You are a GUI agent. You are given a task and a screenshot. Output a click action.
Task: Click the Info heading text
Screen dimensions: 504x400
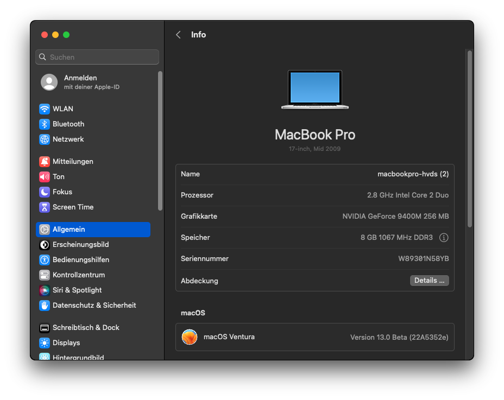click(199, 35)
